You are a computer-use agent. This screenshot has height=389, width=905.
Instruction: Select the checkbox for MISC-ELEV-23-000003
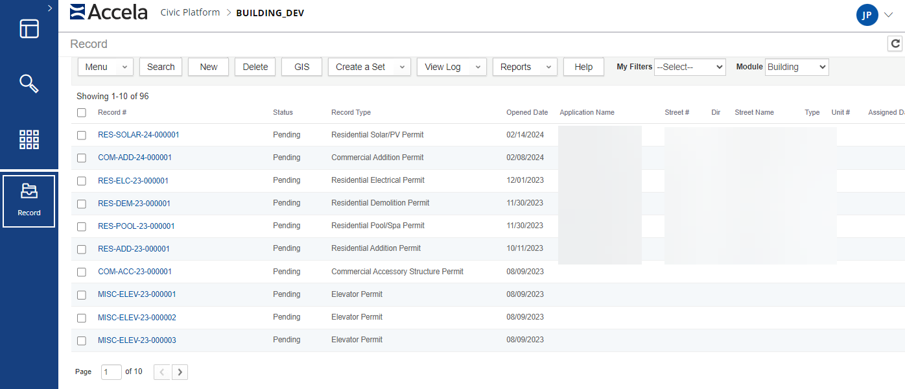click(x=82, y=340)
